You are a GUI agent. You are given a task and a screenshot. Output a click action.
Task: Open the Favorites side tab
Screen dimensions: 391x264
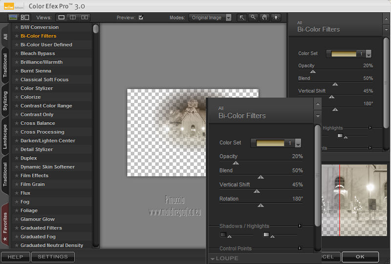(5, 222)
